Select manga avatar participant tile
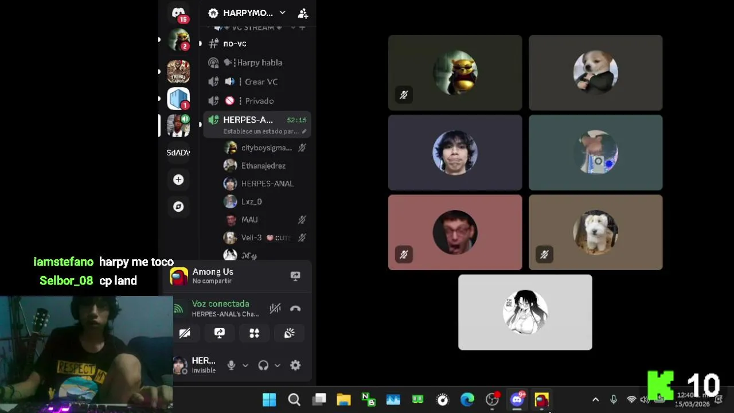This screenshot has height=413, width=734. coord(525,312)
